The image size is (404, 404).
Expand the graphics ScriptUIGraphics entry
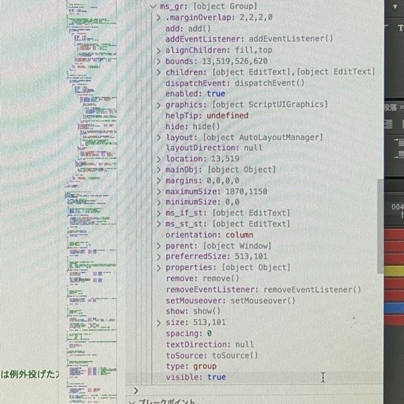pos(159,105)
